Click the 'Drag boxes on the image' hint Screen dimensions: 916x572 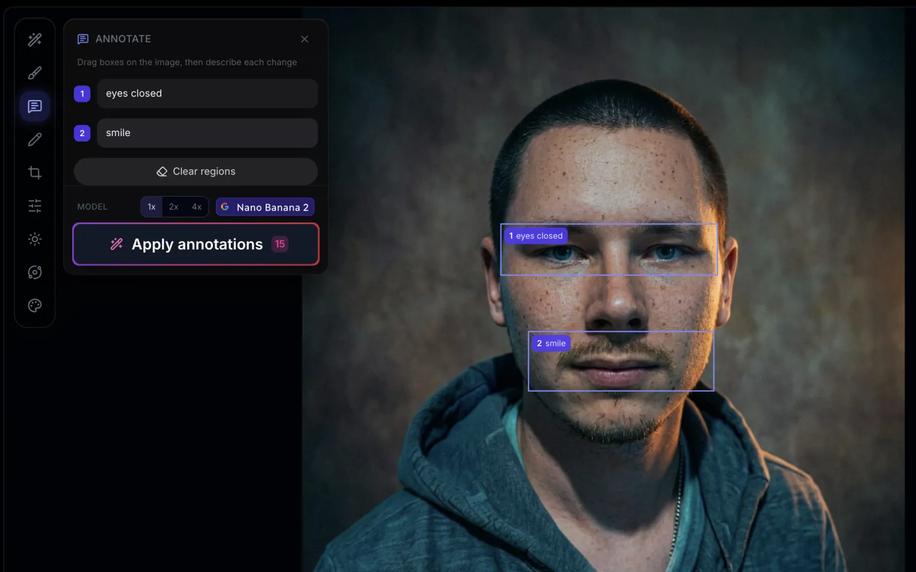tap(187, 62)
